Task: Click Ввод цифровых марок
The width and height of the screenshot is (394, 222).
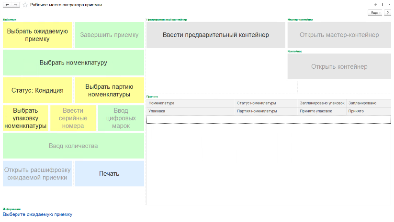Action: pos(121,118)
